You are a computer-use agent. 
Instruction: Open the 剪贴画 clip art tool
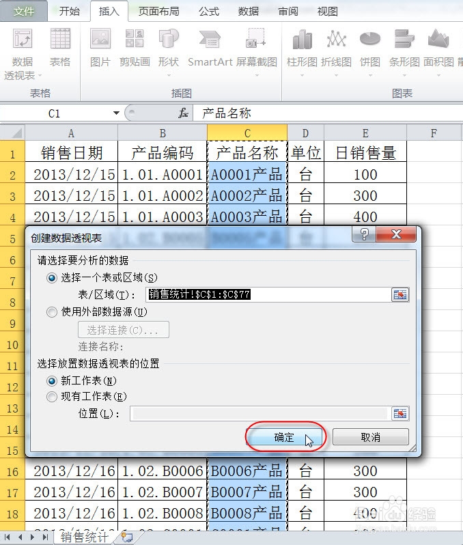tap(135, 48)
